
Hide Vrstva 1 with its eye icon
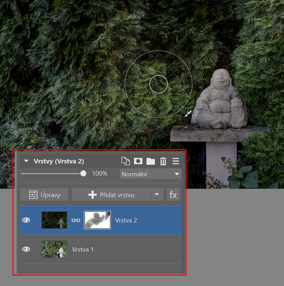coord(26,249)
